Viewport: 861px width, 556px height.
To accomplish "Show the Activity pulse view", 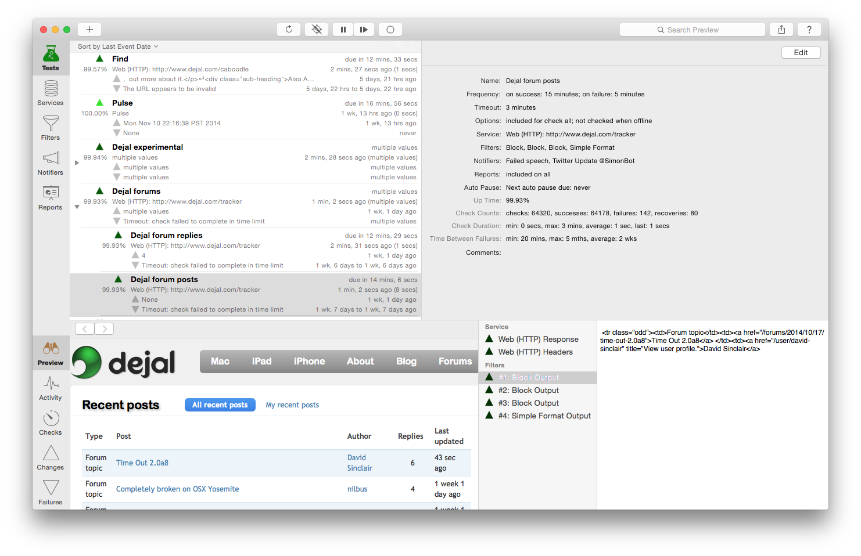I will click(51, 388).
